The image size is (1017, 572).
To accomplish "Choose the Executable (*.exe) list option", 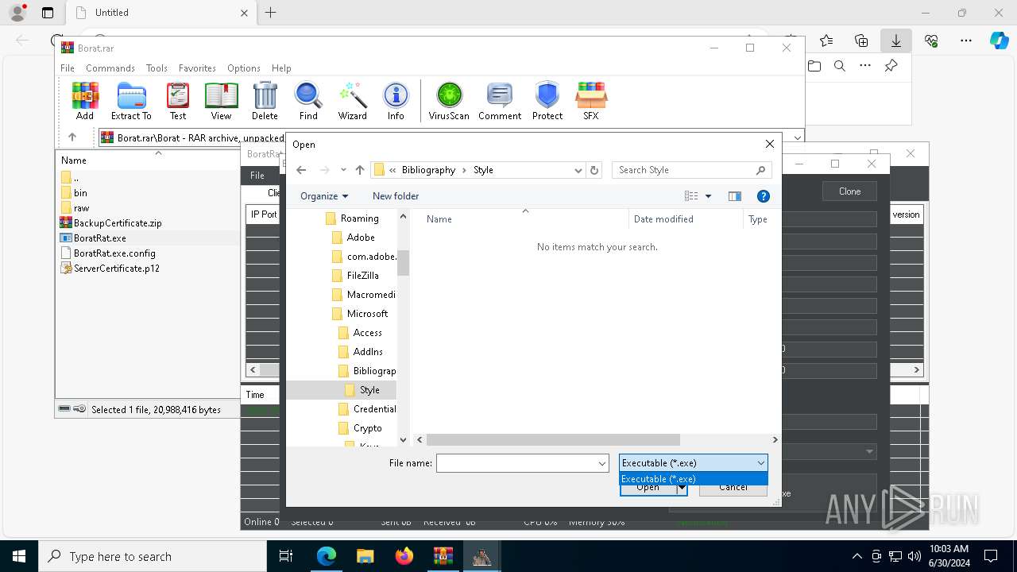I will click(x=694, y=479).
